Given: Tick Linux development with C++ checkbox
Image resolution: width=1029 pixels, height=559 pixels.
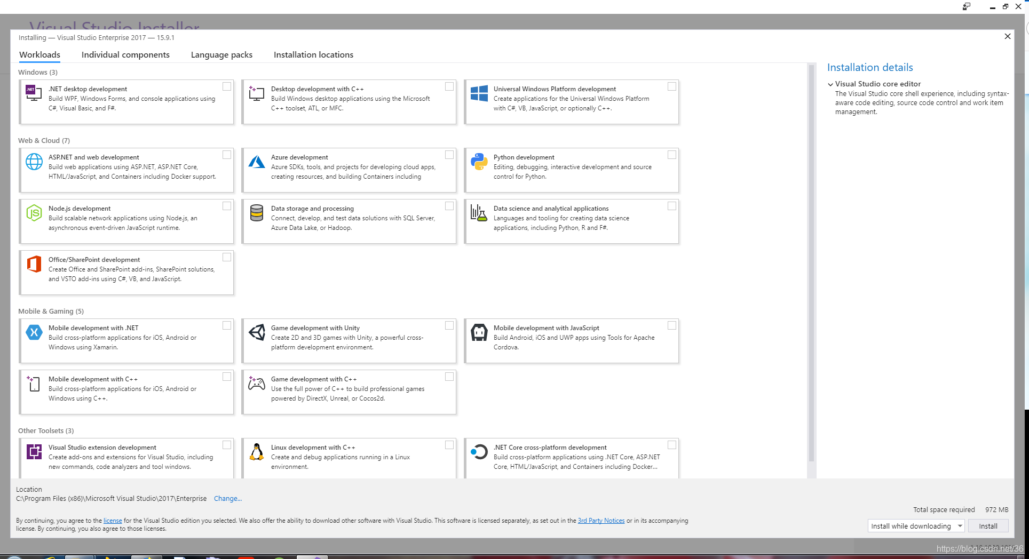Looking at the screenshot, I should pyautogui.click(x=449, y=445).
